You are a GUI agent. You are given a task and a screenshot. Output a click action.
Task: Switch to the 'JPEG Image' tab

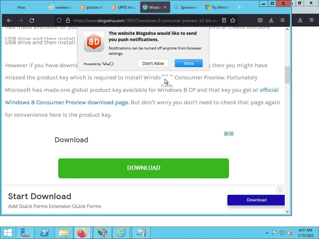click(x=123, y=7)
